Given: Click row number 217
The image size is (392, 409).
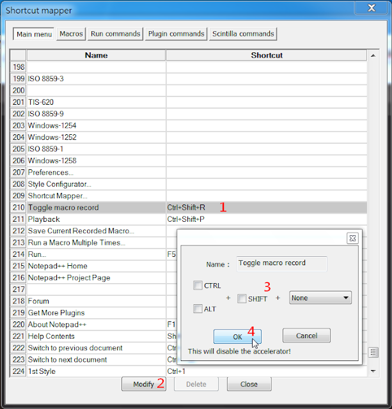Looking at the screenshot, I should pyautogui.click(x=19, y=289).
